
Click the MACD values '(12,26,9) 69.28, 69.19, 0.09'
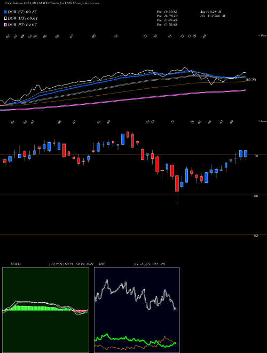[71, 264]
